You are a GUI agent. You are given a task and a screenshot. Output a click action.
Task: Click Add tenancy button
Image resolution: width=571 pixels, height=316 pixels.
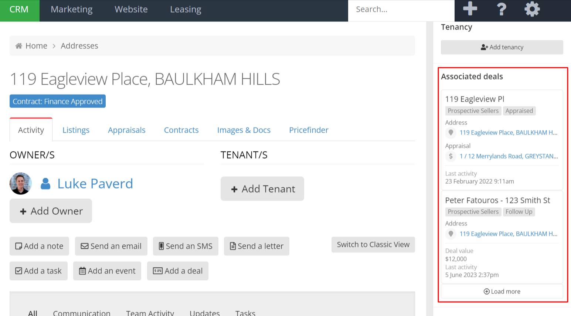point(502,47)
